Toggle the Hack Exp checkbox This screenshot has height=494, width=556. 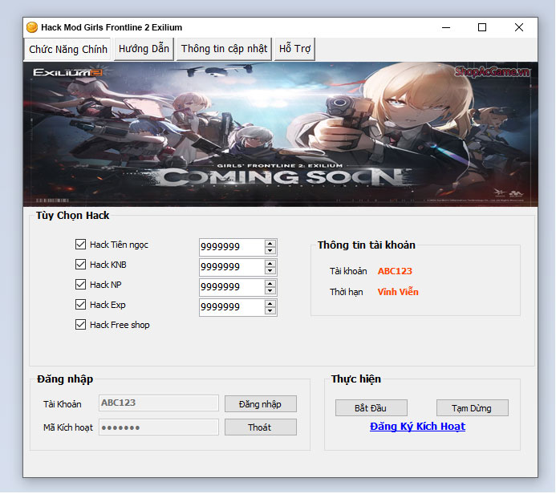[80, 305]
